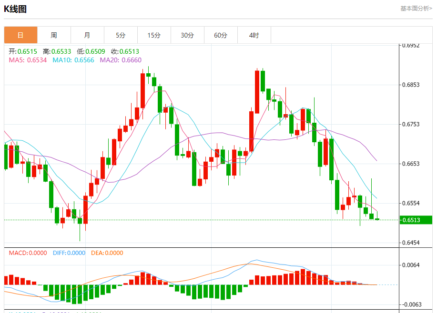Click the K线图 heading
Image resolution: width=437 pixels, height=313 pixels.
15,9
